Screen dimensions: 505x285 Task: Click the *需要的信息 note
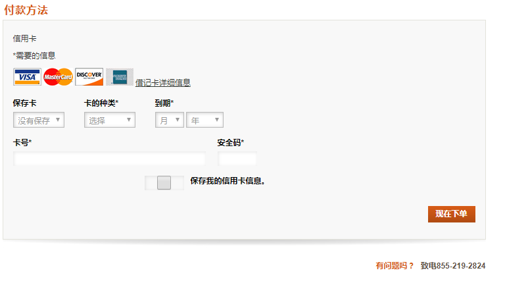34,56
